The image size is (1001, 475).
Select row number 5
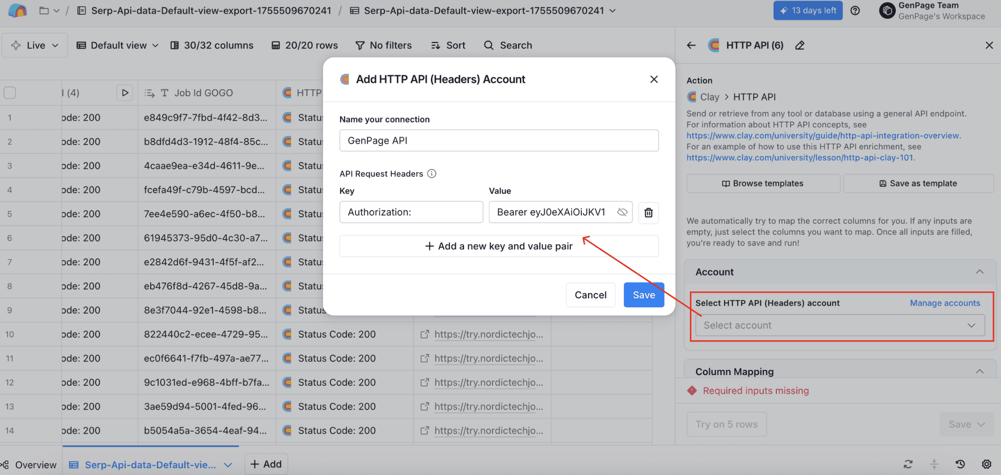coord(10,214)
